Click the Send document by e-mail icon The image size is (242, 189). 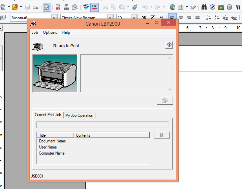pyautogui.click(x=36, y=7)
